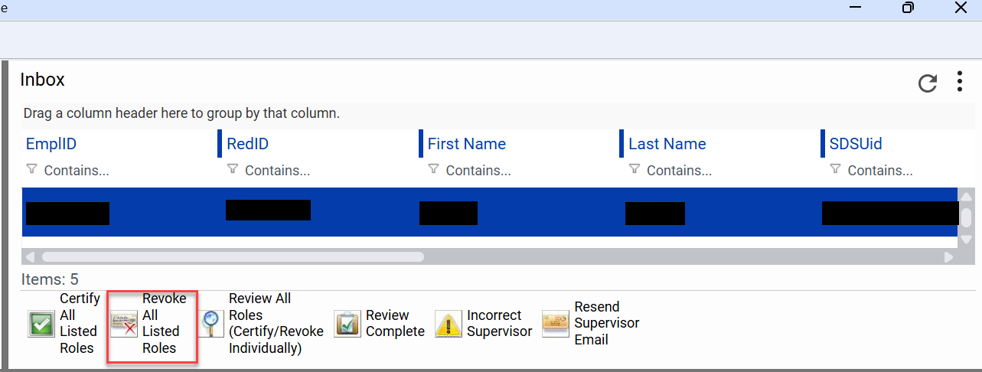This screenshot has width=982, height=372.
Task: Click the Resend Supervisor Email icon
Action: click(556, 324)
